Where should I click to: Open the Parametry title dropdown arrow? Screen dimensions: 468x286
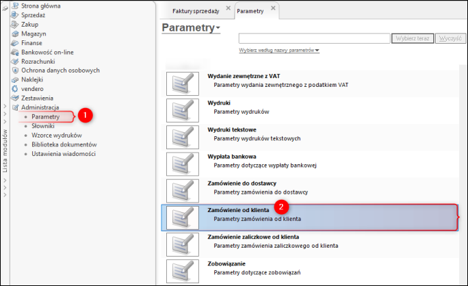click(218, 29)
